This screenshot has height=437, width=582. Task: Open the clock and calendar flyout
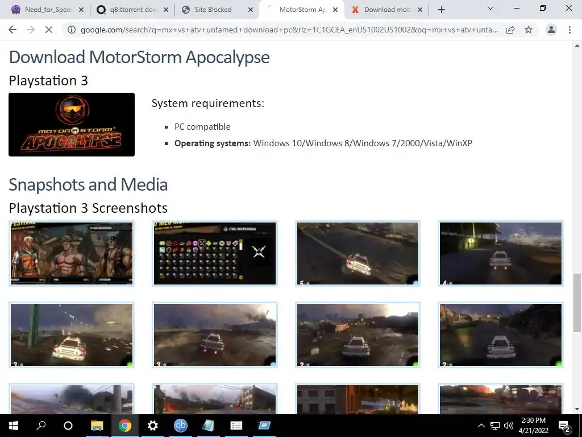(x=533, y=426)
